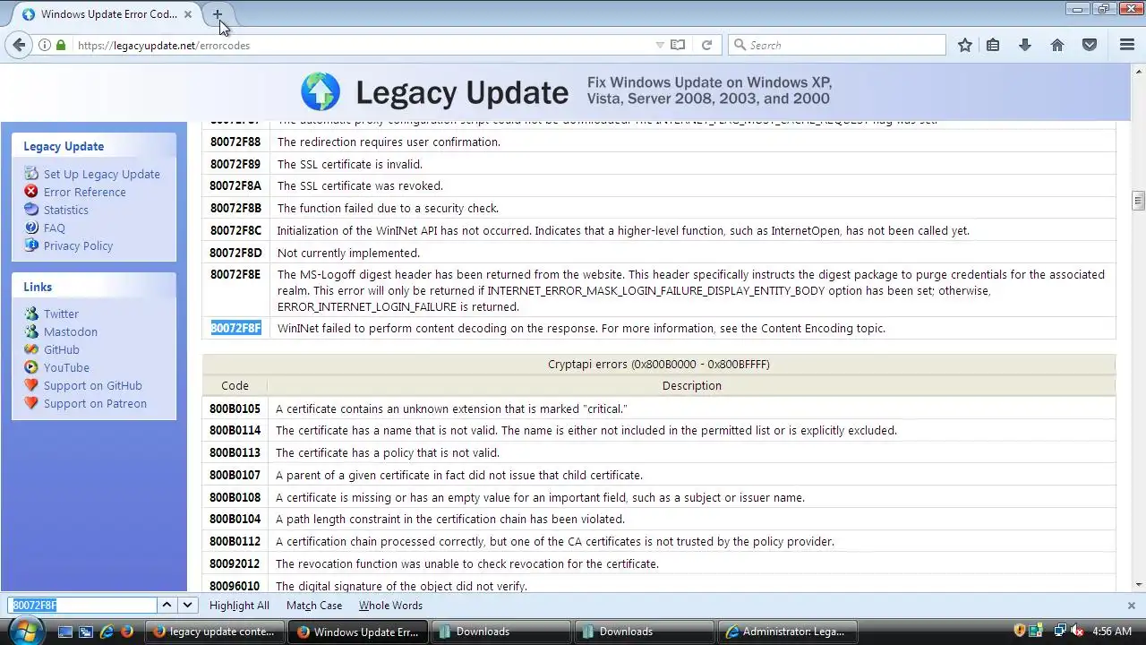This screenshot has width=1146, height=645.
Task: Show site information icon in address bar
Action: coord(44,45)
